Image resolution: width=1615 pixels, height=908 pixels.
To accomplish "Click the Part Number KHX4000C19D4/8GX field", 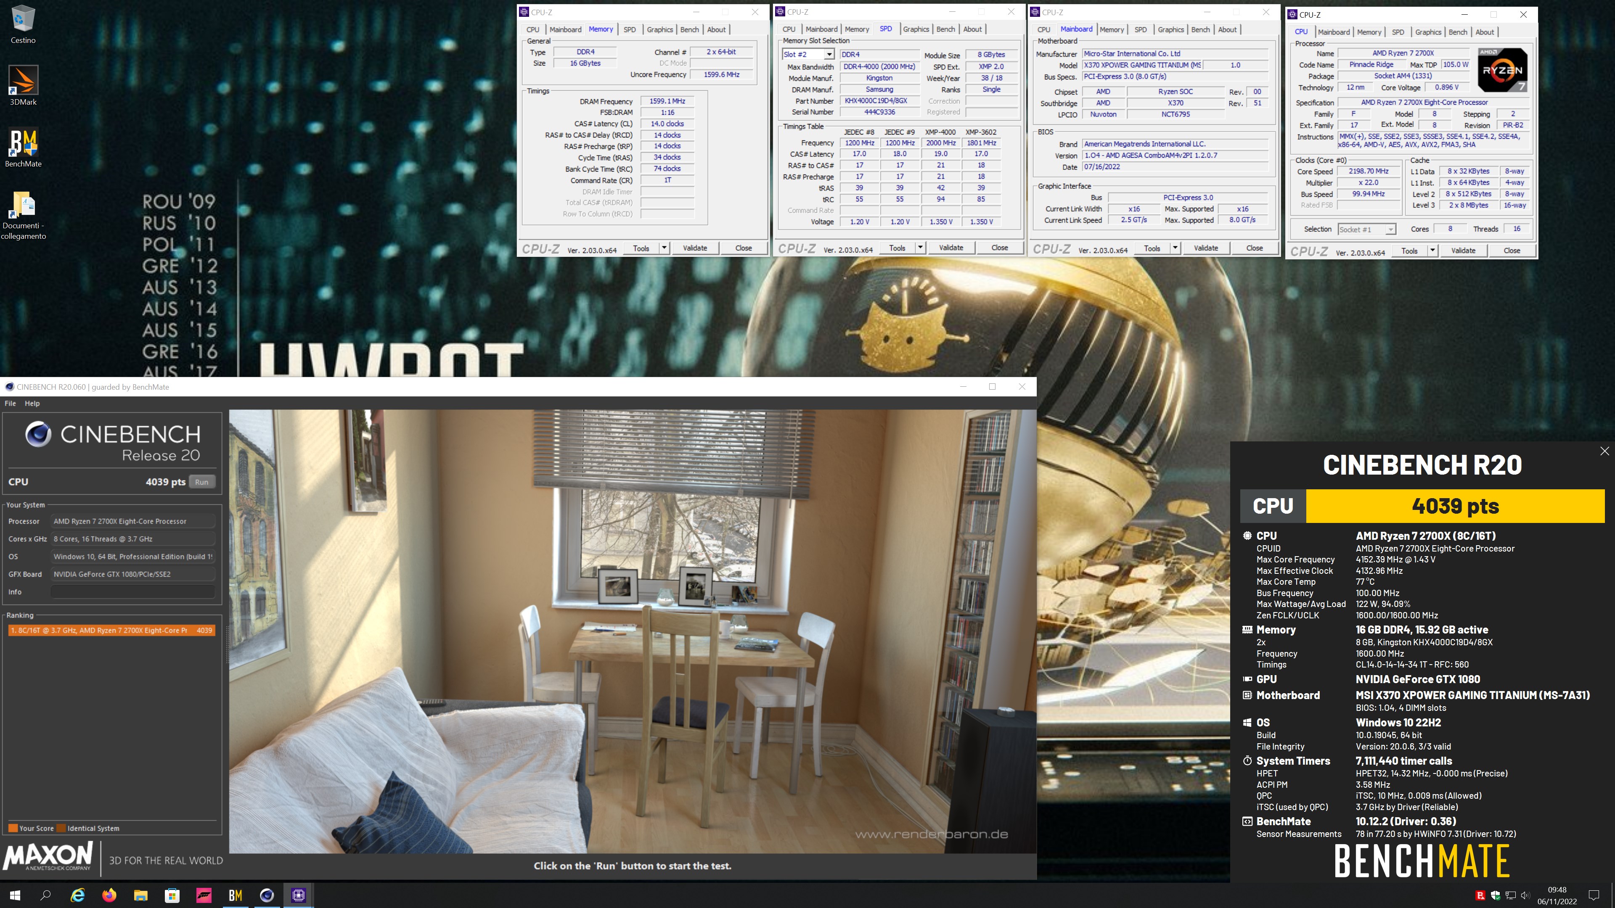I will click(879, 101).
